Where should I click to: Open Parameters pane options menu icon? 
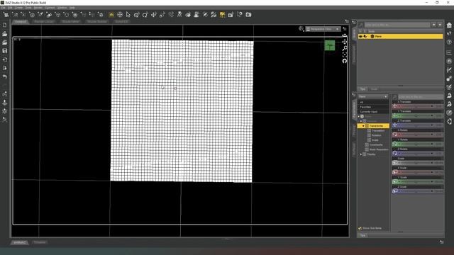(354, 94)
